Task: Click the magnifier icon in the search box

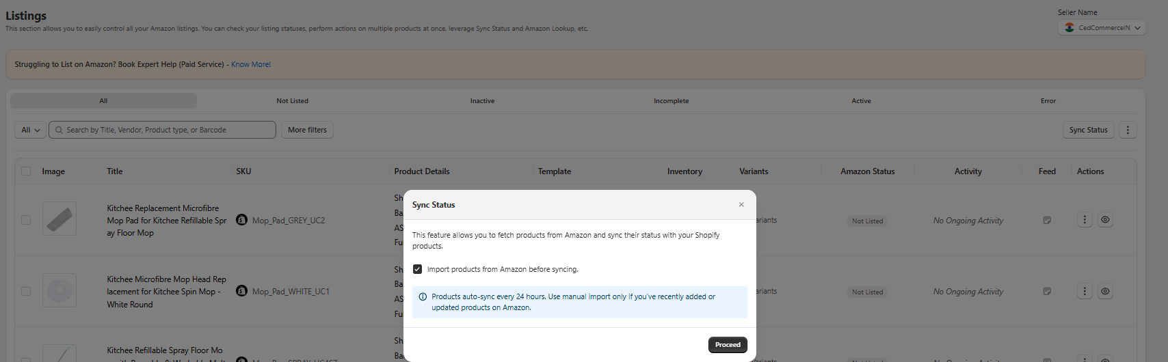Action: tap(59, 130)
